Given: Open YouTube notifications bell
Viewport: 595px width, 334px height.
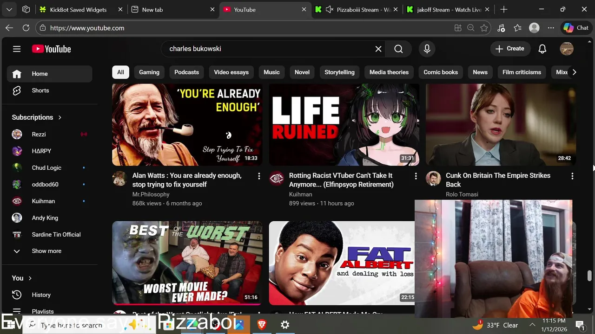Looking at the screenshot, I should point(542,49).
